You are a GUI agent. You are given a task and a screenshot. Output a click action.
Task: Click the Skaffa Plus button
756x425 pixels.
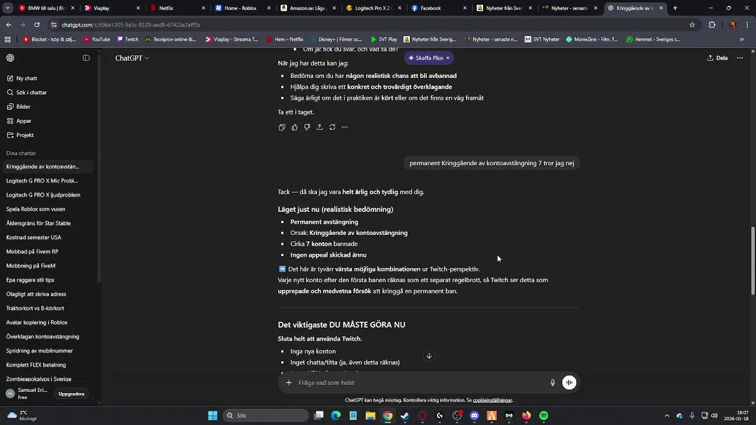(x=426, y=58)
